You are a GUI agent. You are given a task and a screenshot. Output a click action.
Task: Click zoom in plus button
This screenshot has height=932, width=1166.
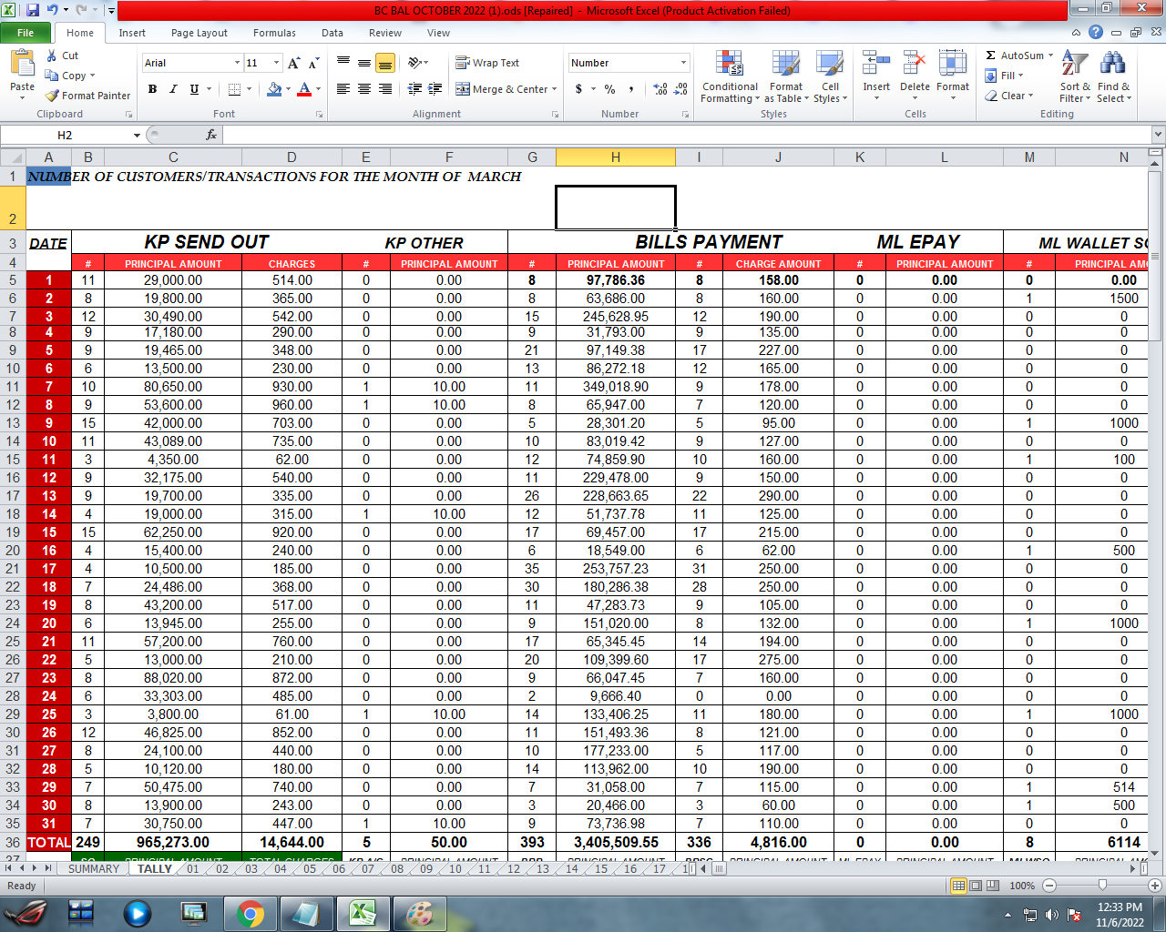(1154, 886)
